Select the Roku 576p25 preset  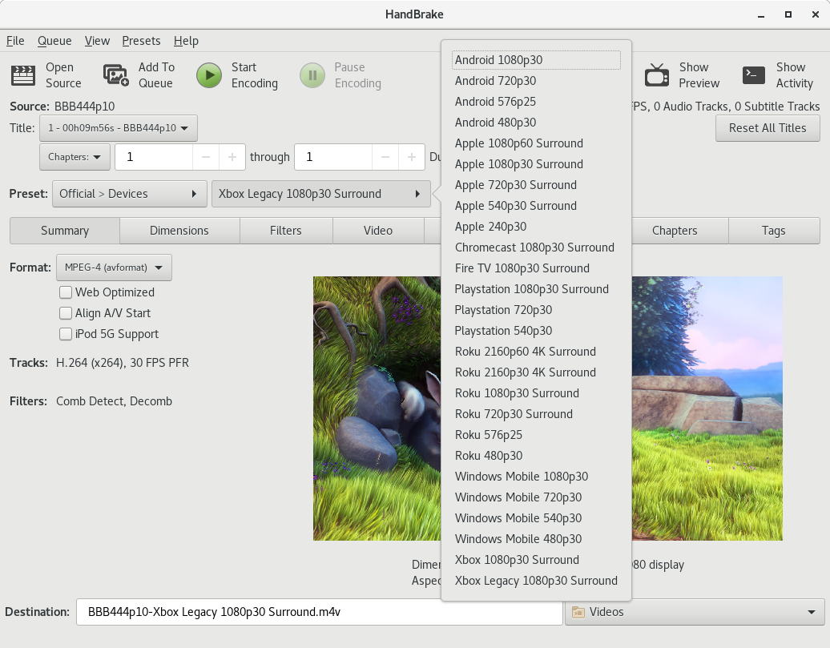tap(536, 435)
